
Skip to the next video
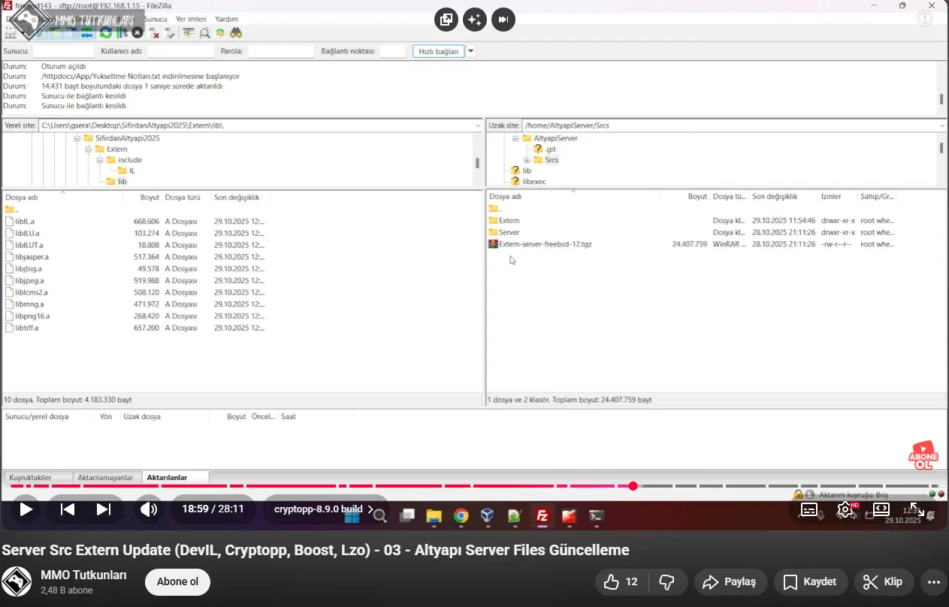[104, 509]
